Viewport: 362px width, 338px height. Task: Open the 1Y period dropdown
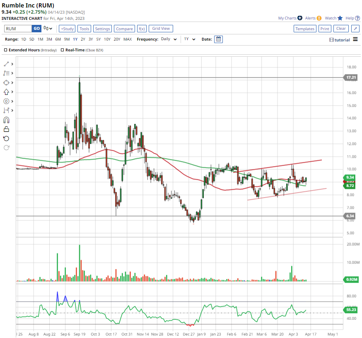point(190,39)
